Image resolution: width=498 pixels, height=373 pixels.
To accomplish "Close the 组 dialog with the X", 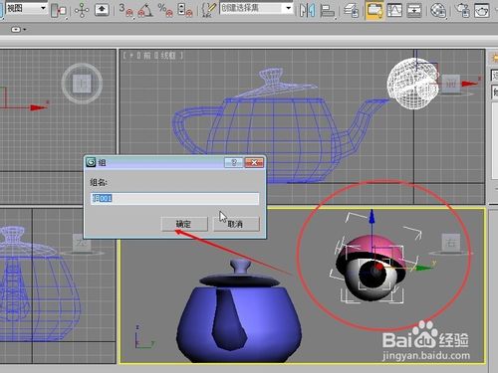I will pos(254,162).
